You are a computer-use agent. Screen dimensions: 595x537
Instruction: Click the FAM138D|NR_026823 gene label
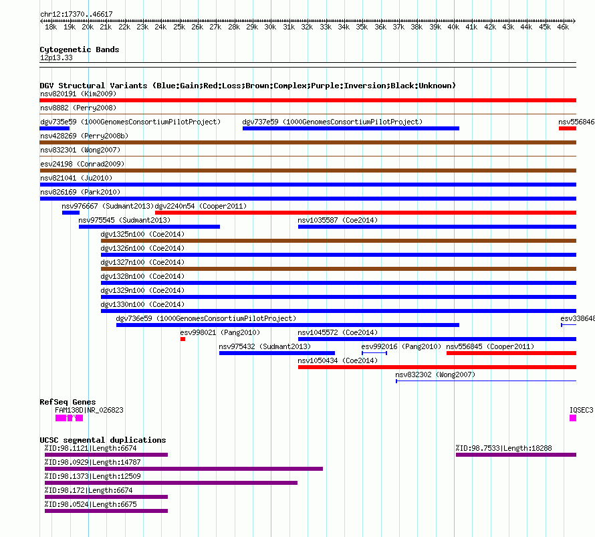tap(89, 410)
